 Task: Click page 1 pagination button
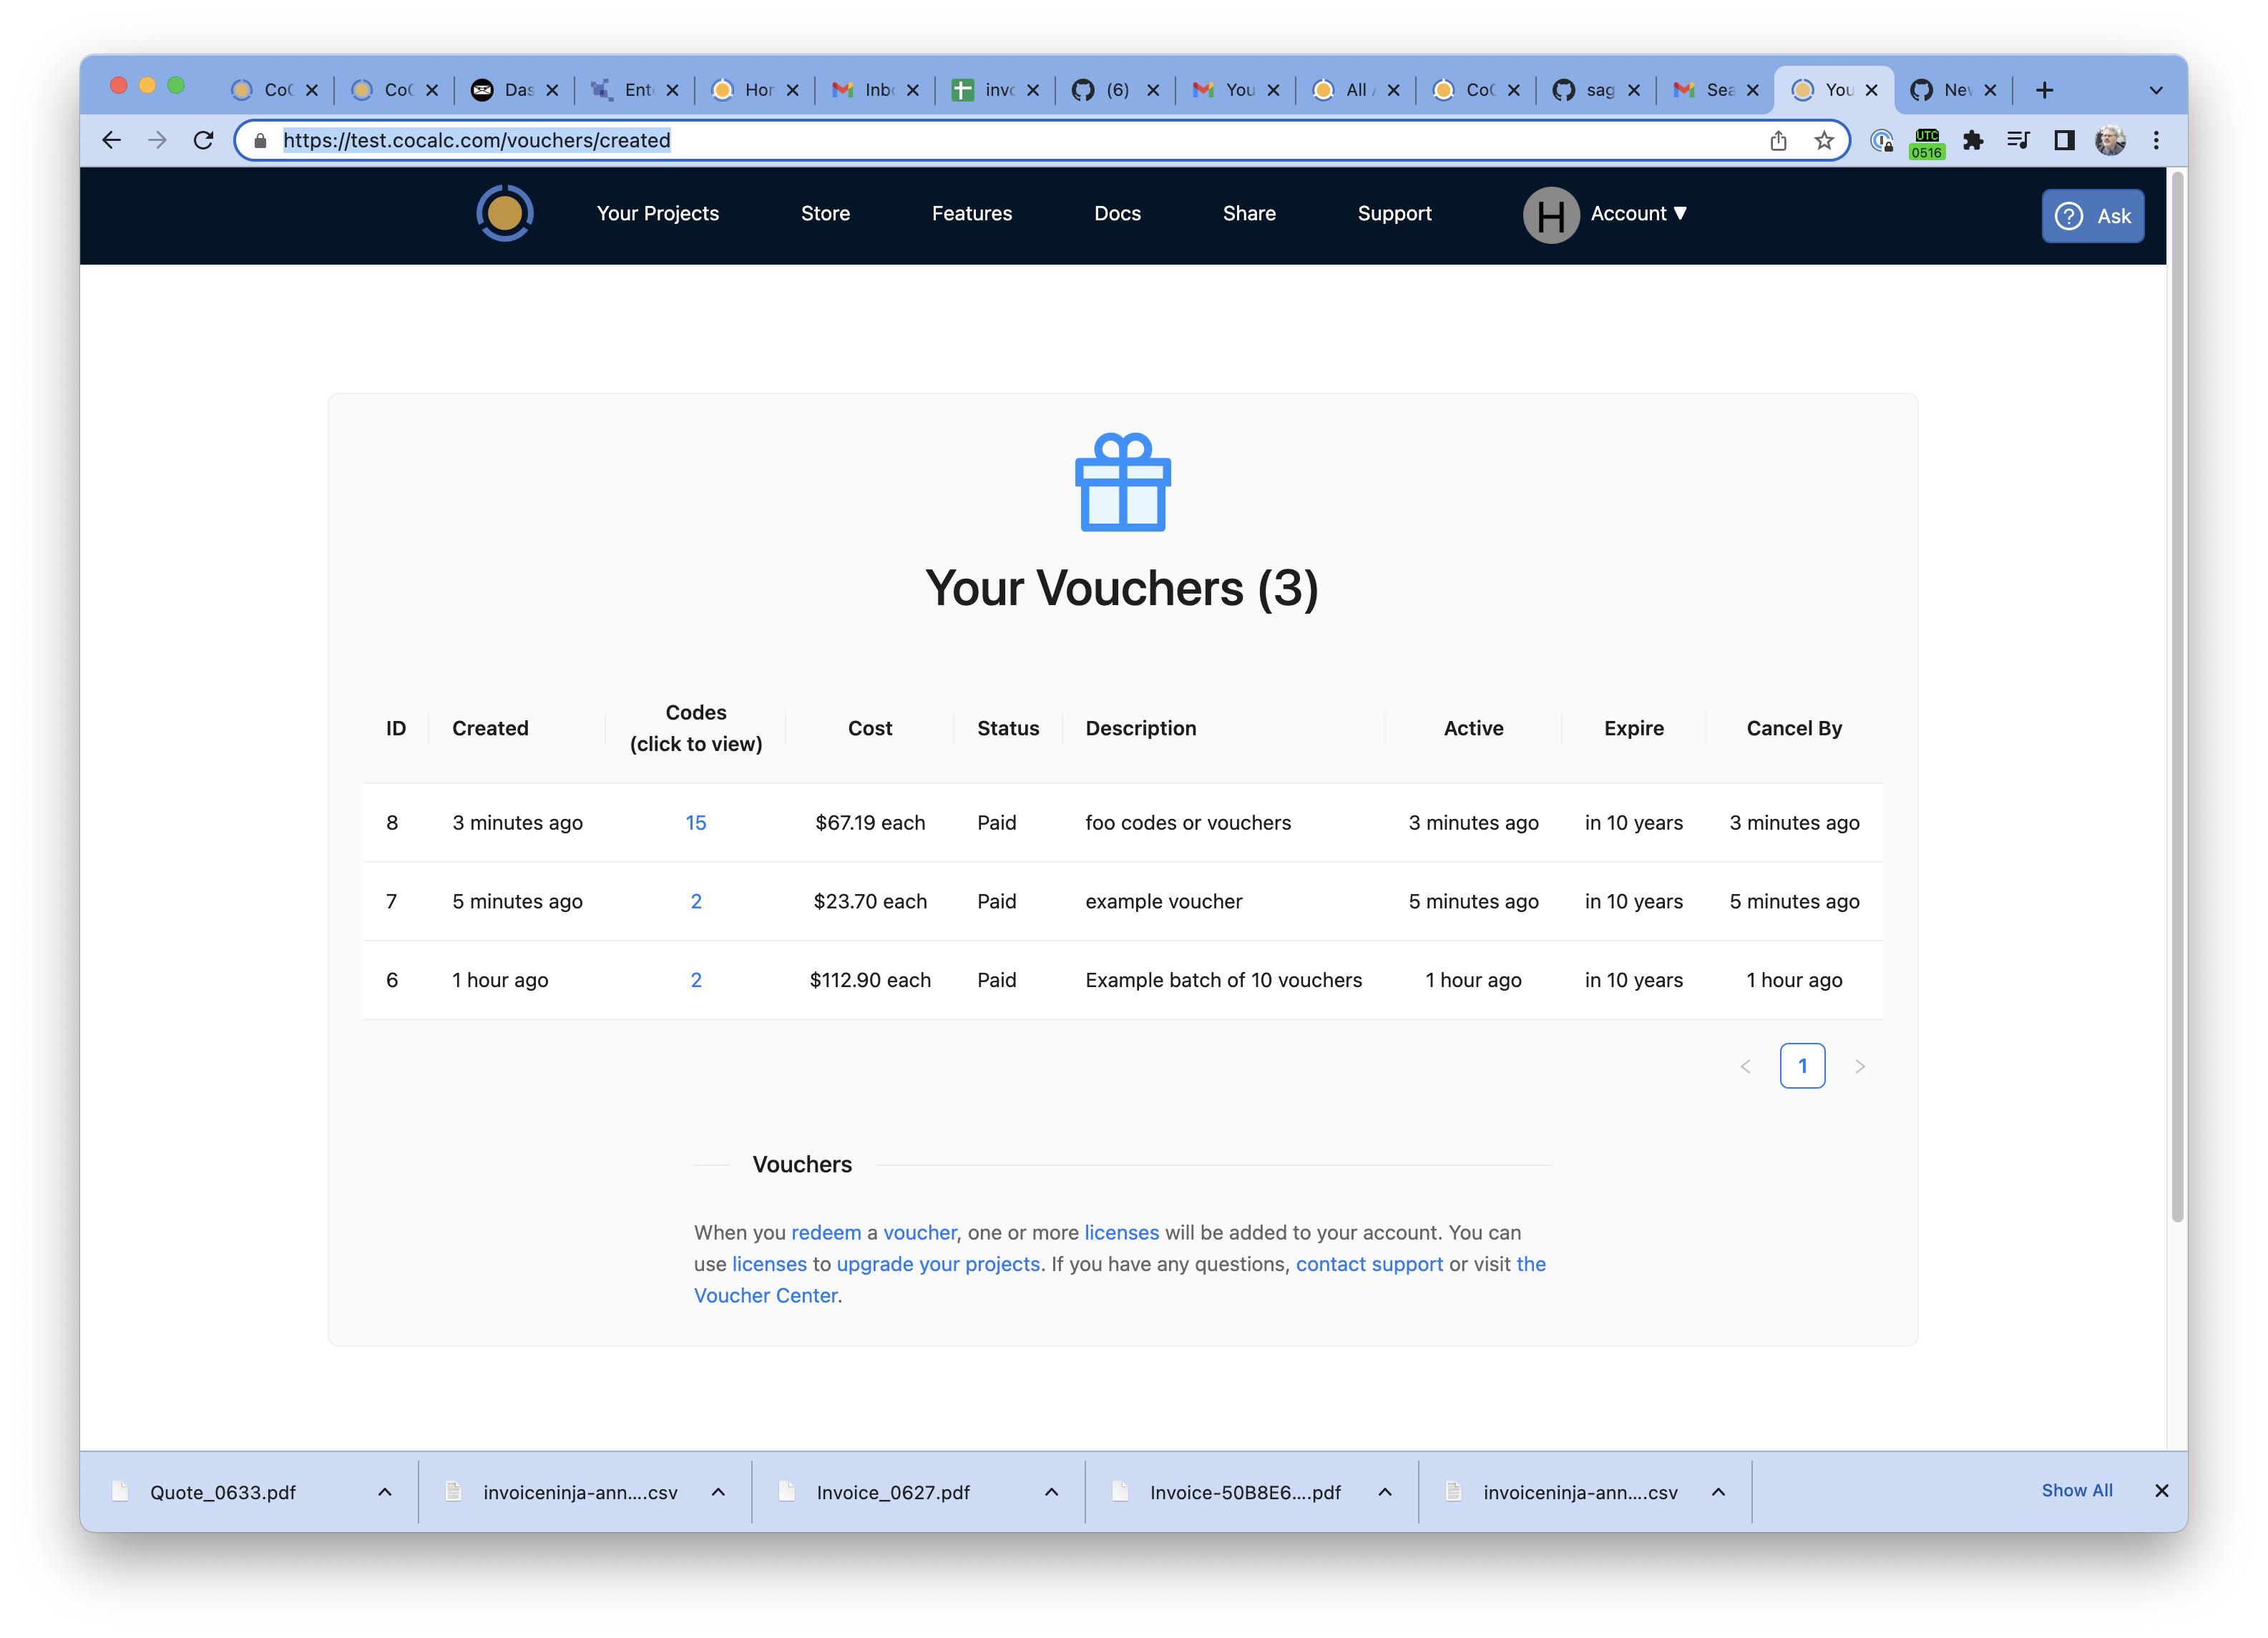click(x=1802, y=1065)
